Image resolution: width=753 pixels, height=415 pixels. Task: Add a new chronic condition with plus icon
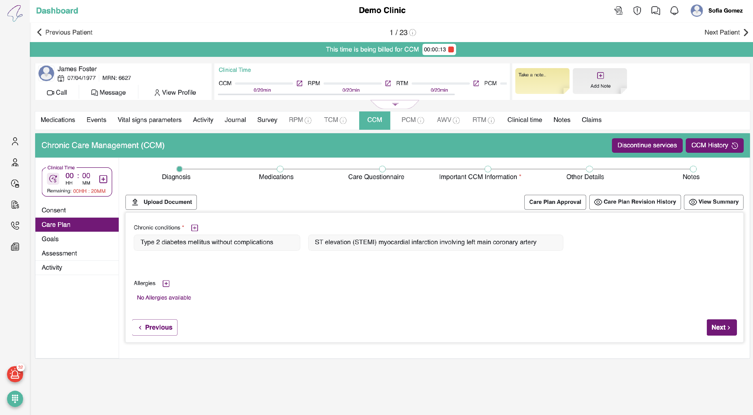tap(194, 228)
